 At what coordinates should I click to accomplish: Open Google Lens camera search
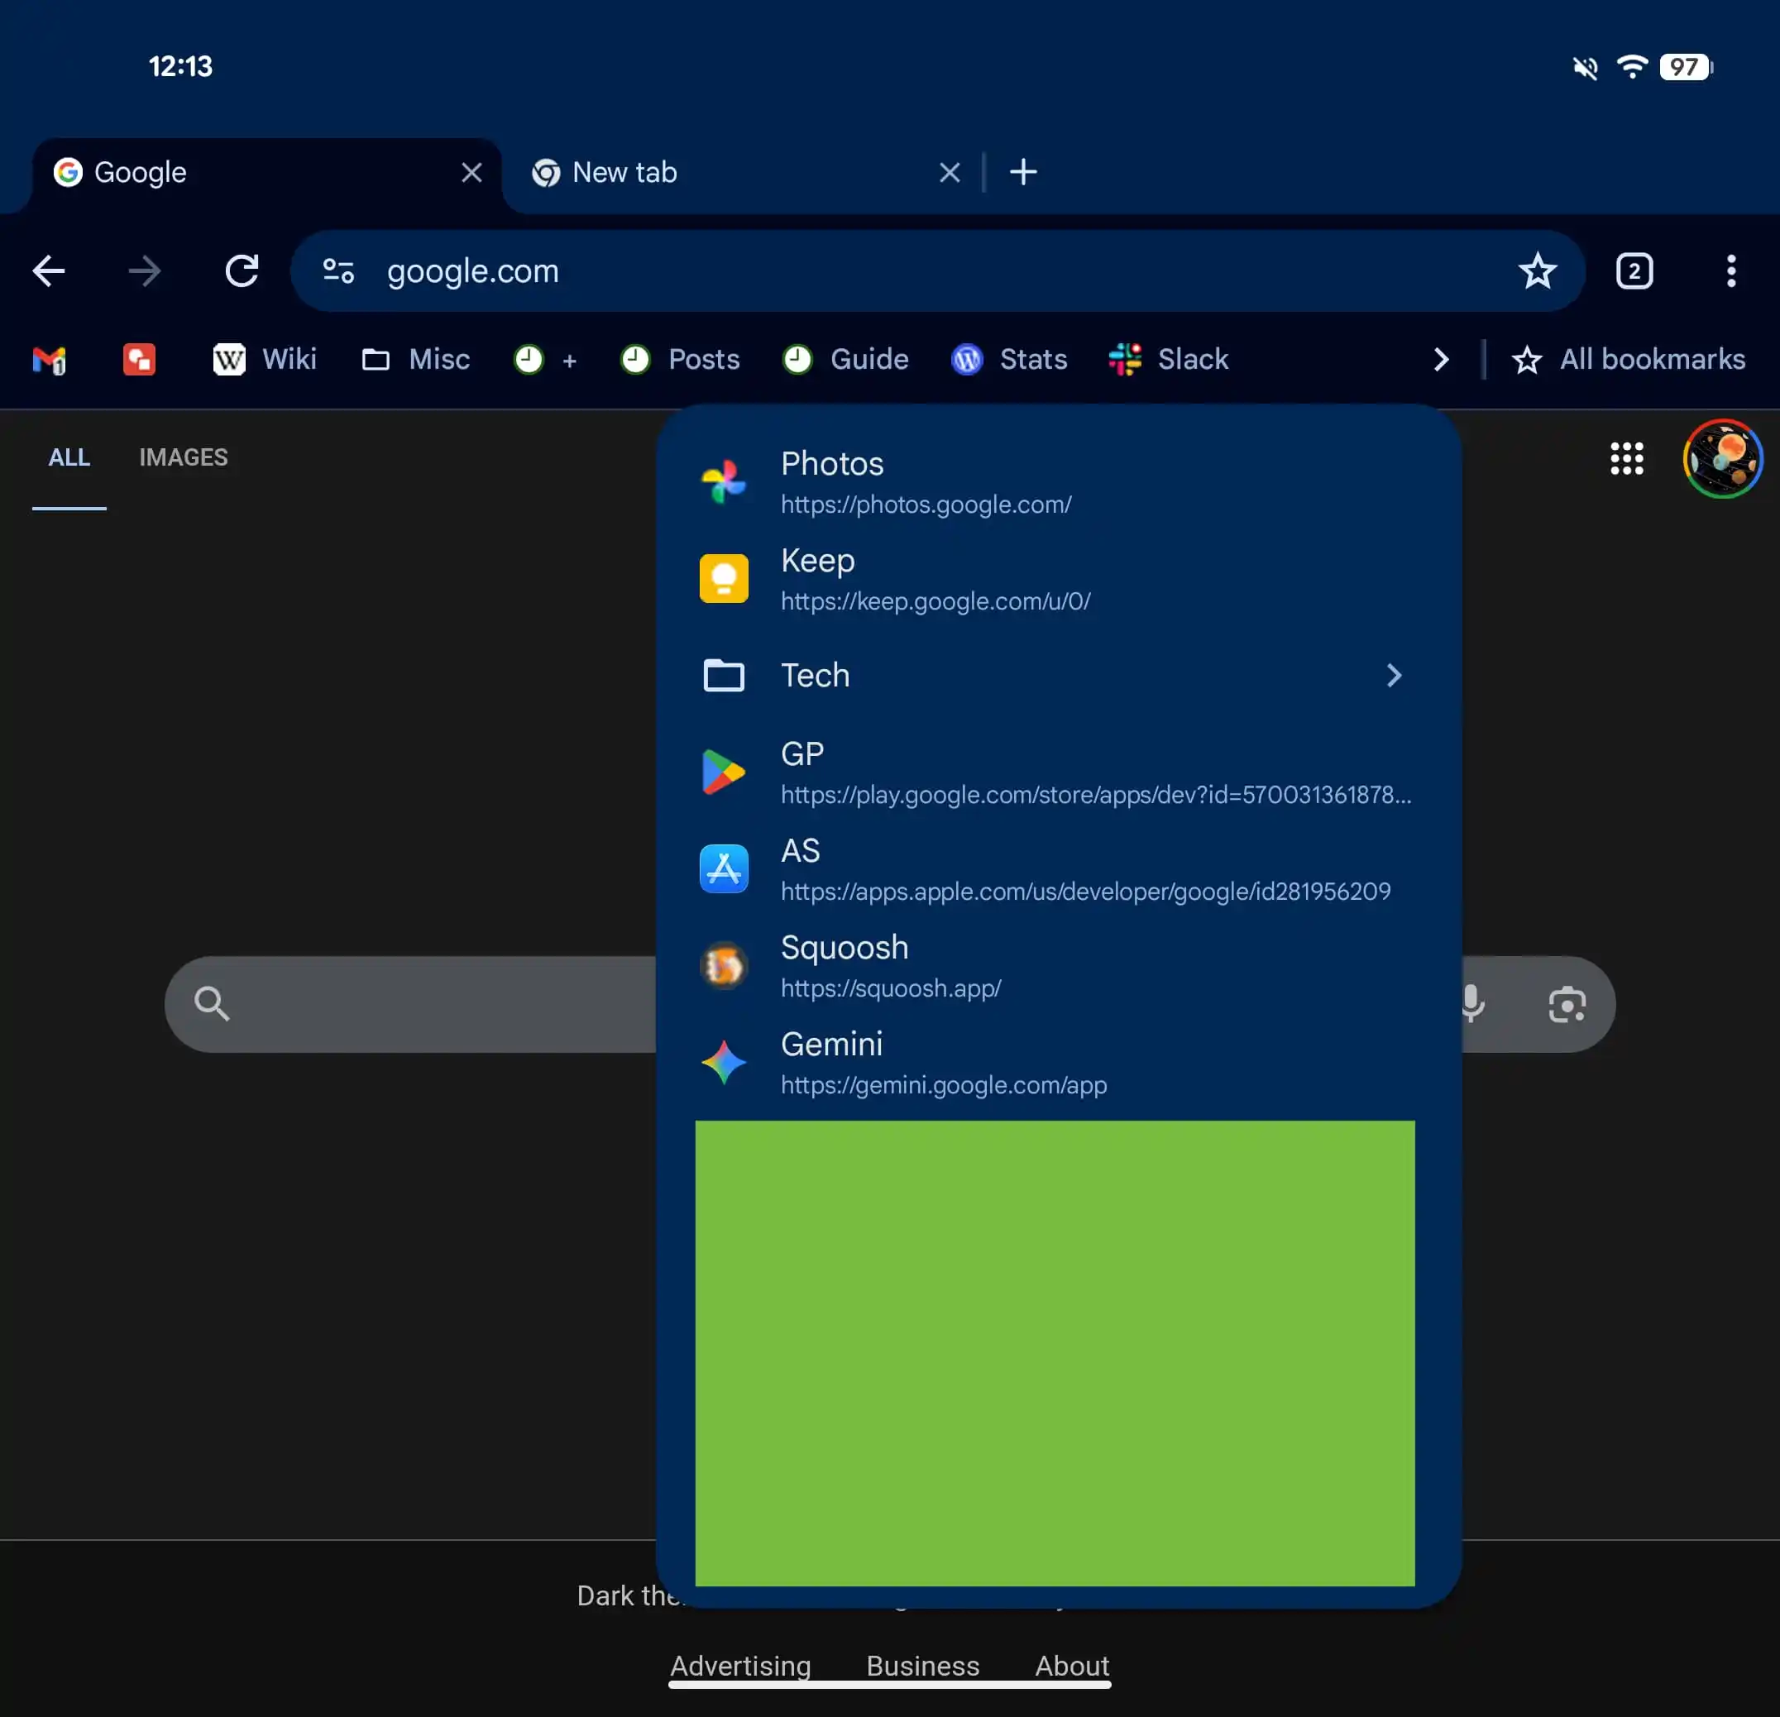click(1567, 1004)
